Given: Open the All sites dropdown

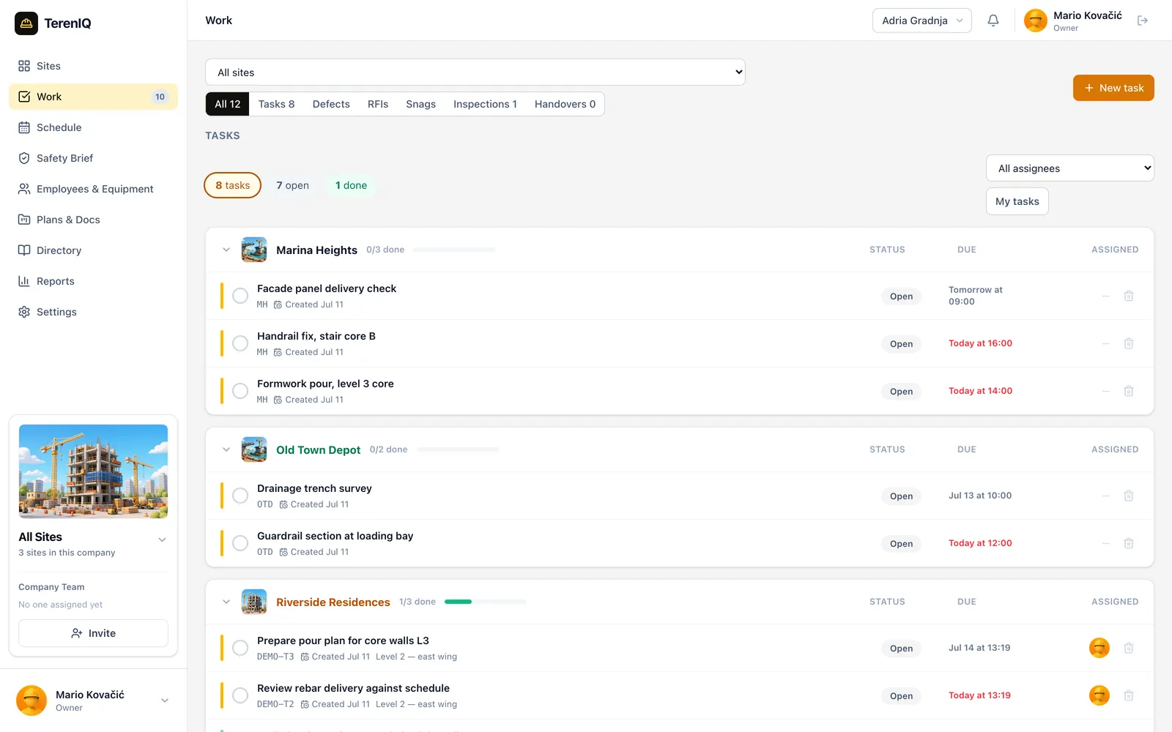Looking at the screenshot, I should point(475,72).
